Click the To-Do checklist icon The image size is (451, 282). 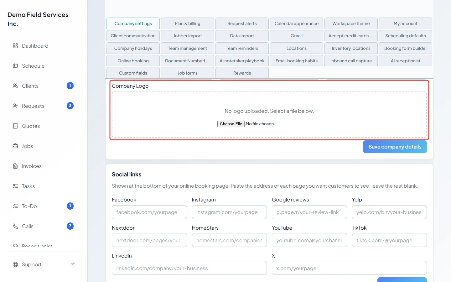point(15,206)
